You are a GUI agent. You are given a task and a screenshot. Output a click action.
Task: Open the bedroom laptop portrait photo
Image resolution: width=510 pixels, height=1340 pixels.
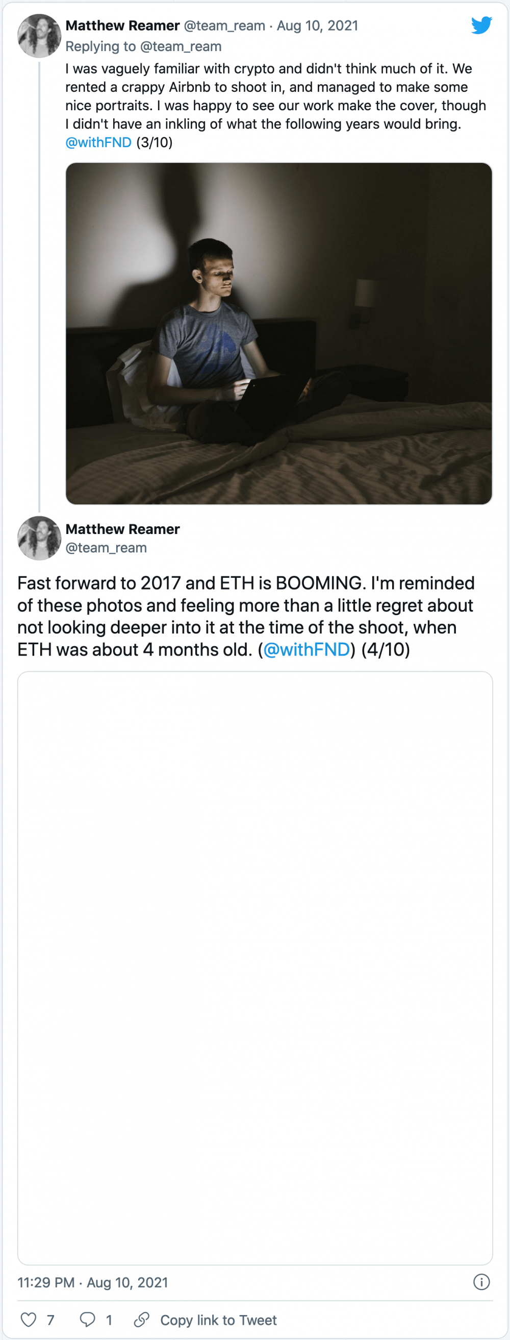coord(278,333)
